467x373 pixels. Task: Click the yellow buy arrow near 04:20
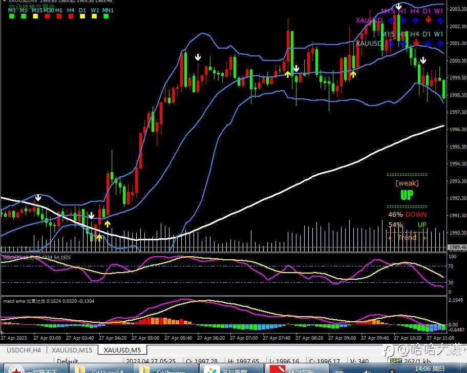click(107, 224)
